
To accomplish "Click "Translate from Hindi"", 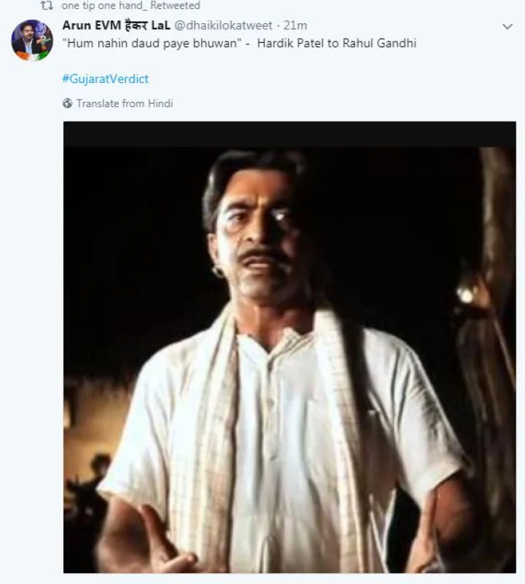I will click(x=125, y=103).
